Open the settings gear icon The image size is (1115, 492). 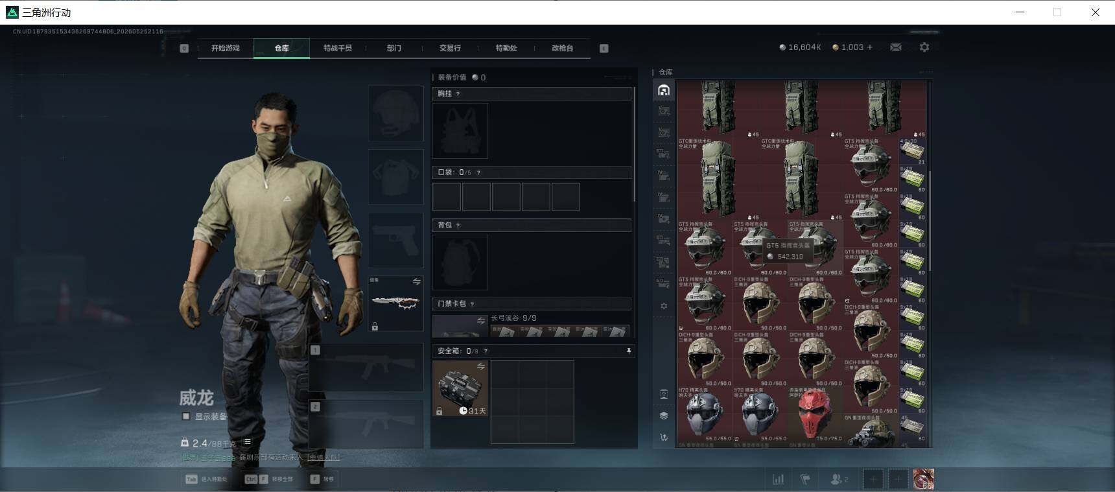click(924, 47)
